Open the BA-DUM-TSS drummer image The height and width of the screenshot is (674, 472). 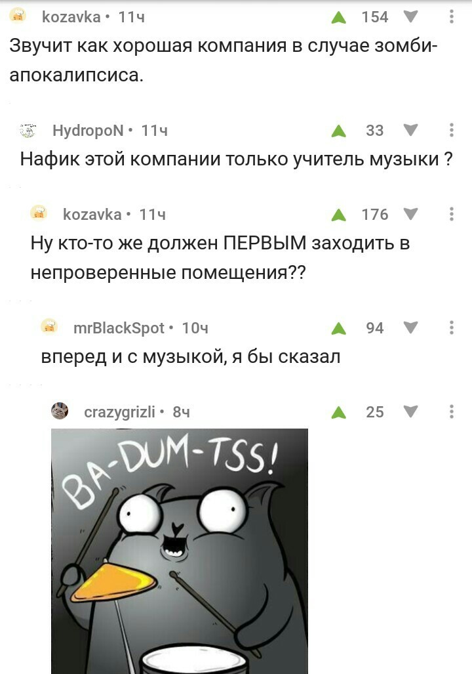180,551
